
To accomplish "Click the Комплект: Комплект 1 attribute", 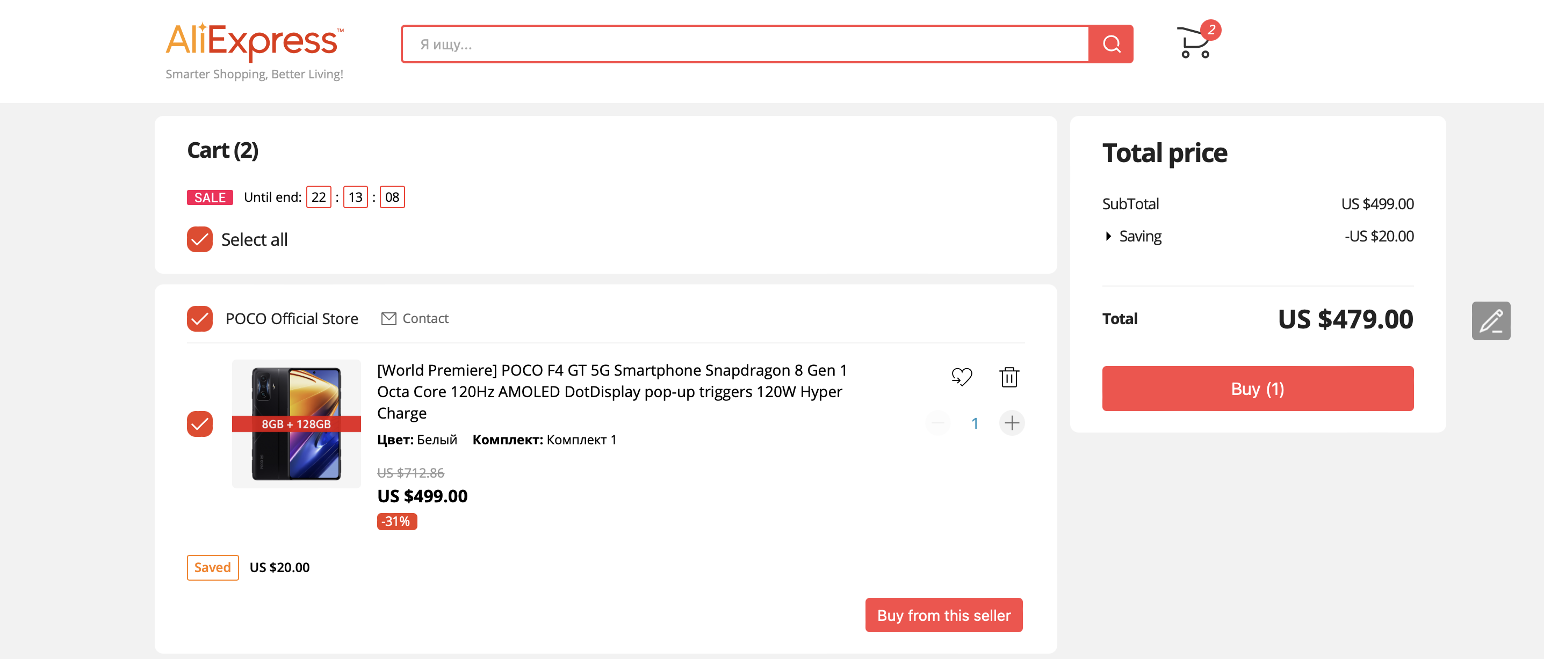I will (544, 440).
